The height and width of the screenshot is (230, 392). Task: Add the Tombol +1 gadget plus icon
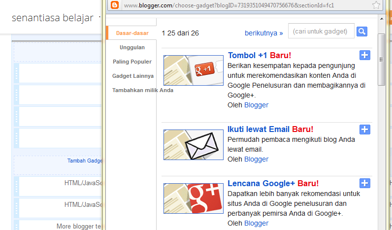(x=365, y=55)
